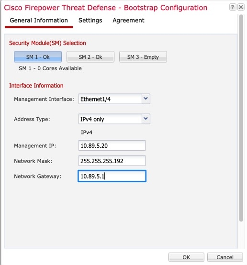247x265 pixels.
Task: Click the 'Address Type:' label
Action: (32, 119)
